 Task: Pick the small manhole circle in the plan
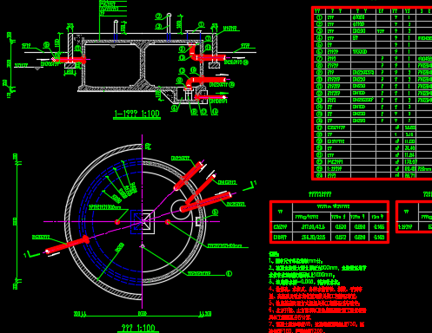point(181,210)
